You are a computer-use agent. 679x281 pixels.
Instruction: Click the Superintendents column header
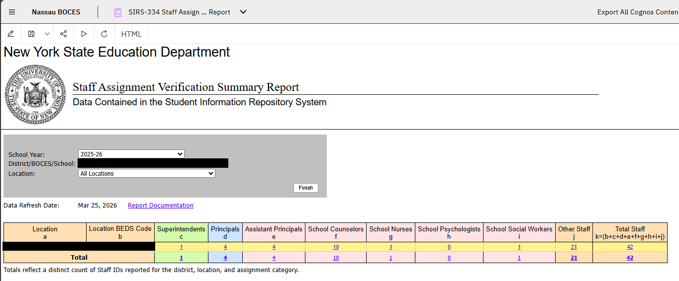point(181,232)
